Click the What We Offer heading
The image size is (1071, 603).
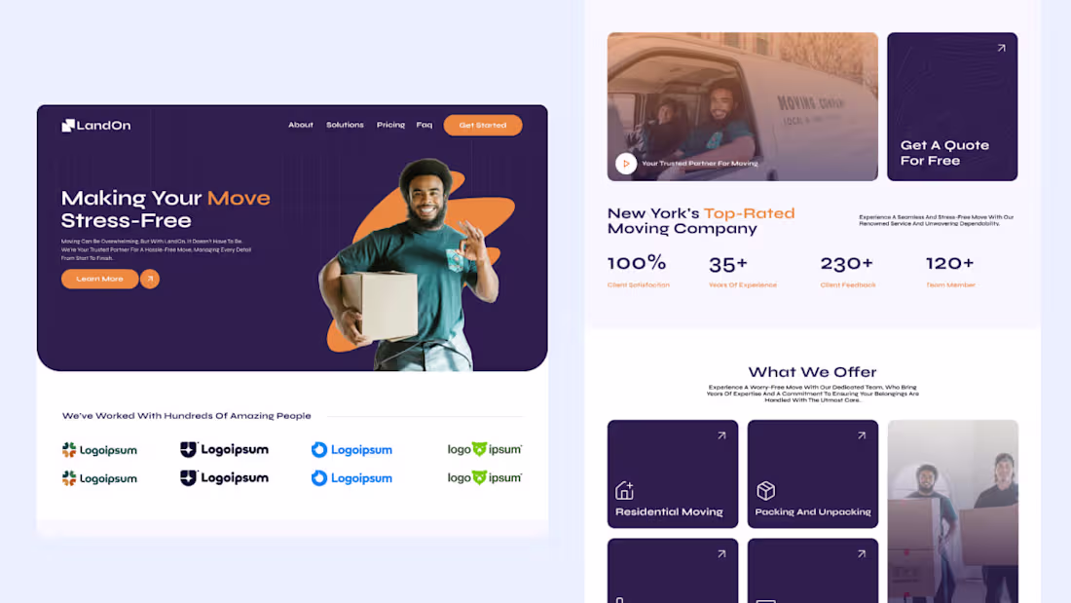pos(812,372)
